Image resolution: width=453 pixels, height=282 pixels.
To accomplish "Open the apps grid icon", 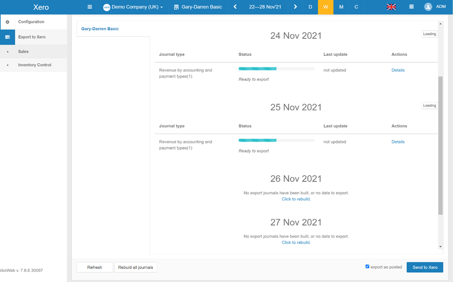I will [x=411, y=7].
